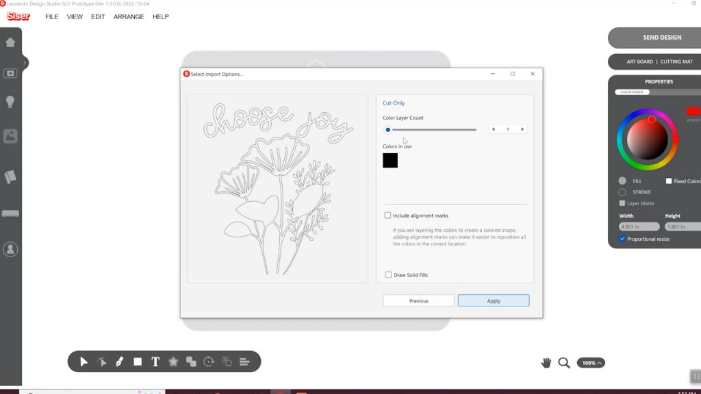Enable Draw Solid Fills checkbox
Viewport: 701px width, 394px height.
tap(389, 275)
